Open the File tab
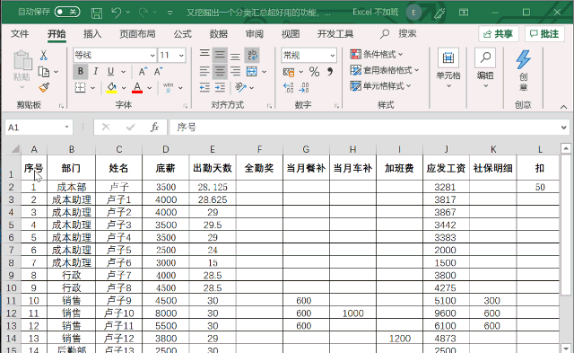574x353 pixels. pos(20,34)
